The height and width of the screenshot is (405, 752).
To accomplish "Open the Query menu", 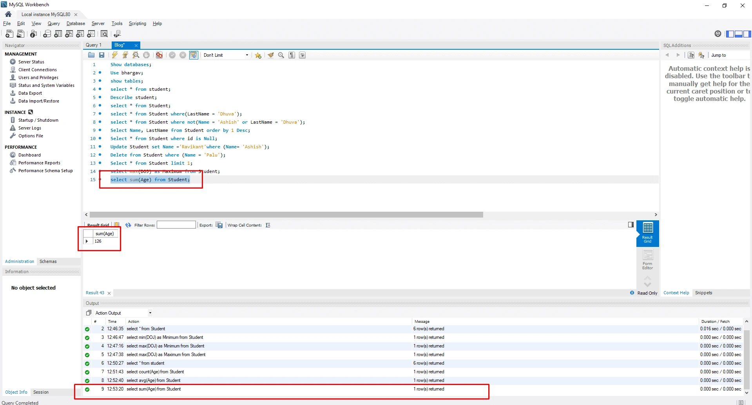I will [54, 23].
